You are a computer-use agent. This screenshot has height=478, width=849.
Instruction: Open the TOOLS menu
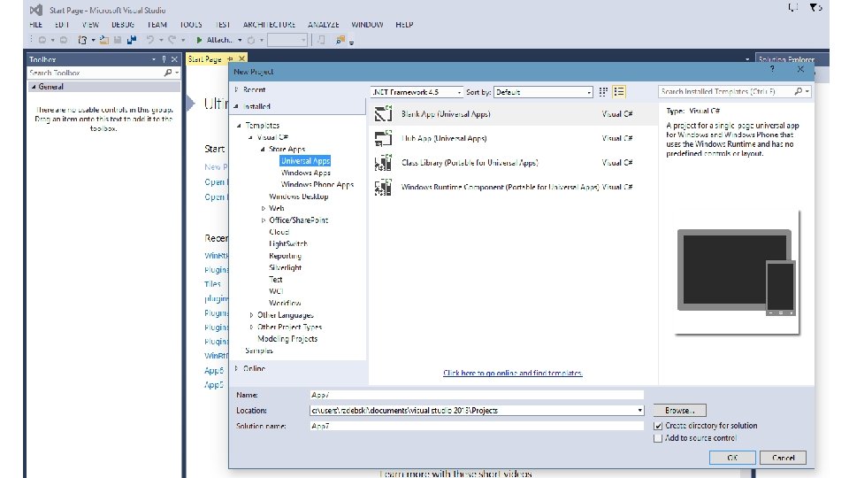[x=191, y=25]
